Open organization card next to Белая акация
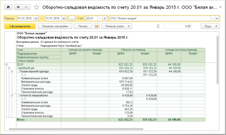Screen dimensions: 226x135 pyautogui.click(x=217, y=18)
